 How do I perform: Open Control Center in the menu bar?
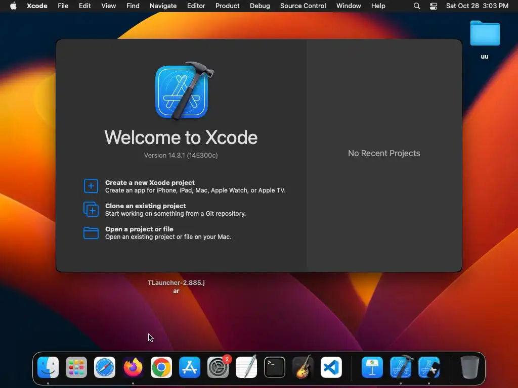click(x=434, y=6)
